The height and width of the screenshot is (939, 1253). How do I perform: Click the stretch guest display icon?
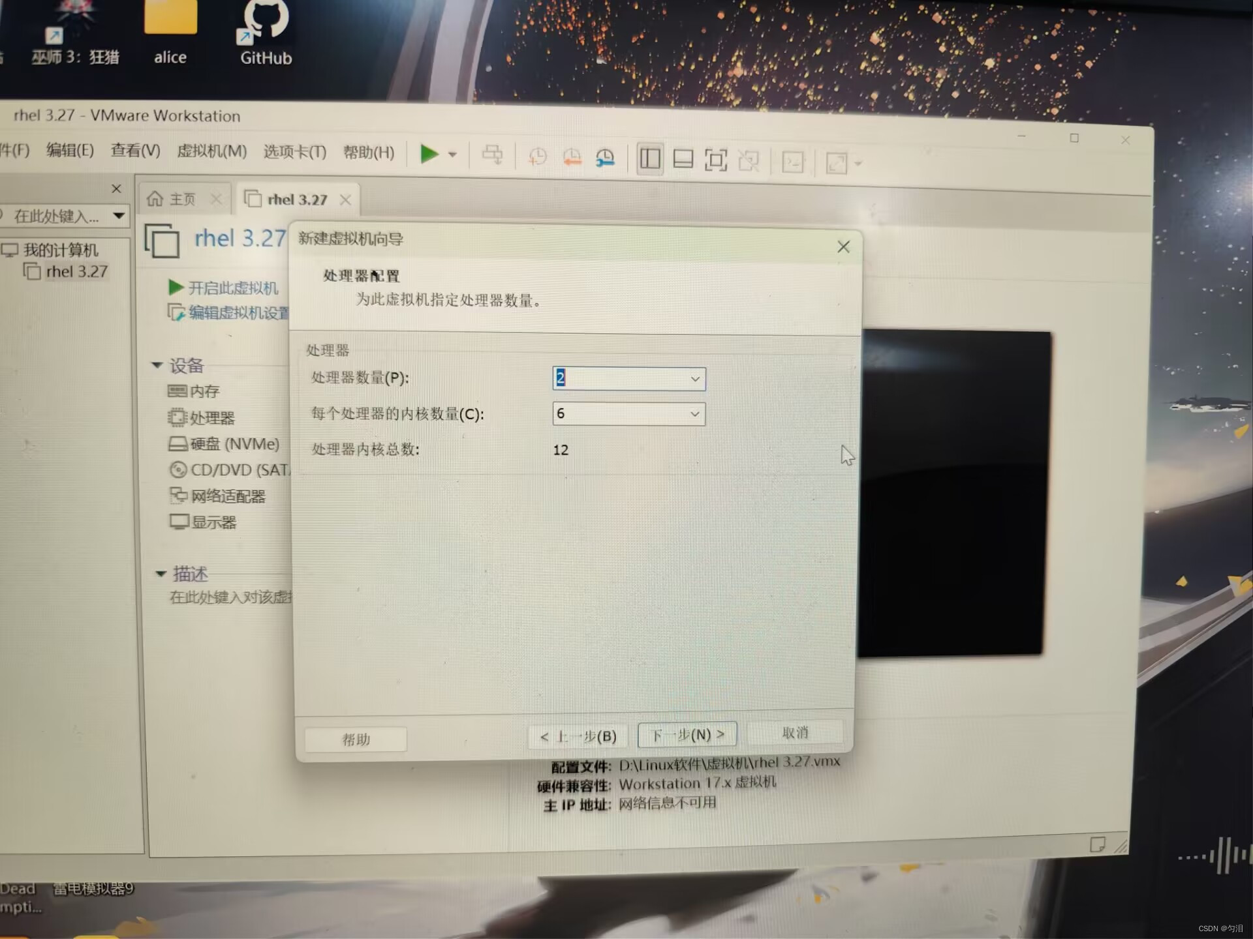(x=836, y=163)
